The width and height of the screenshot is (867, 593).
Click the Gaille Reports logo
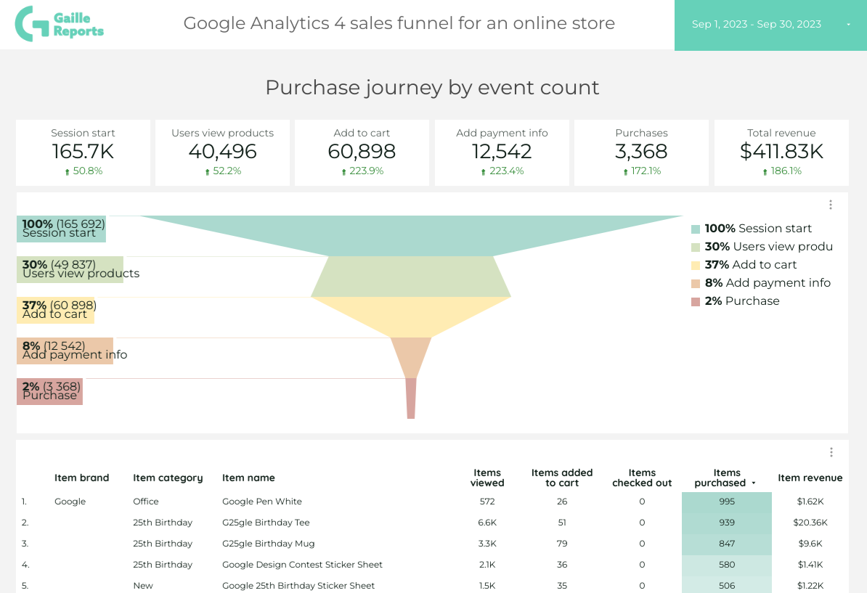60,24
